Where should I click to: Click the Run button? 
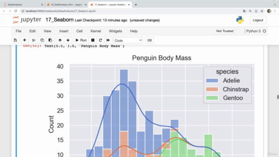click(x=81, y=40)
